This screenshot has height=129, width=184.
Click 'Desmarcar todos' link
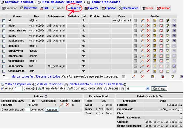(48, 77)
